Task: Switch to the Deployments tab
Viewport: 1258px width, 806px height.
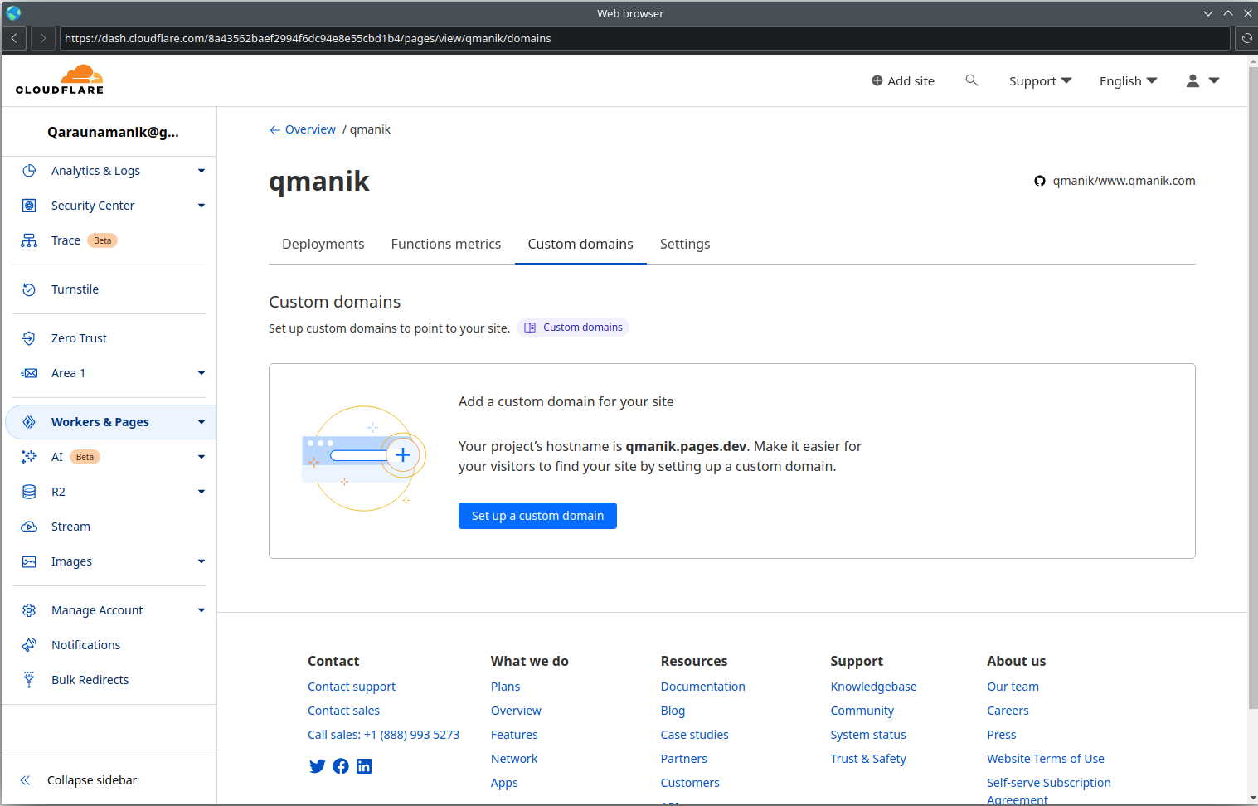Action: tap(323, 243)
